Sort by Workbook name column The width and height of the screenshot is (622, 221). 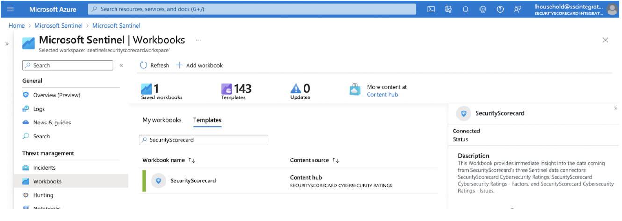(168, 160)
